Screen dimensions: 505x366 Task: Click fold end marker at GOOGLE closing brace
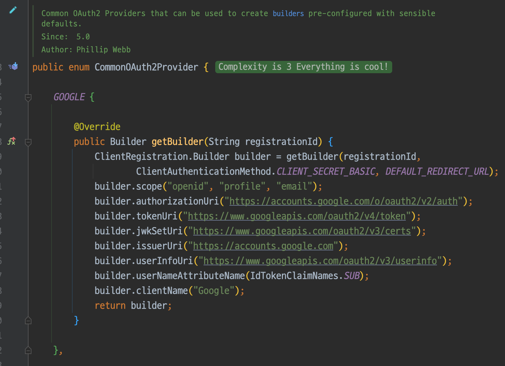[28, 350]
